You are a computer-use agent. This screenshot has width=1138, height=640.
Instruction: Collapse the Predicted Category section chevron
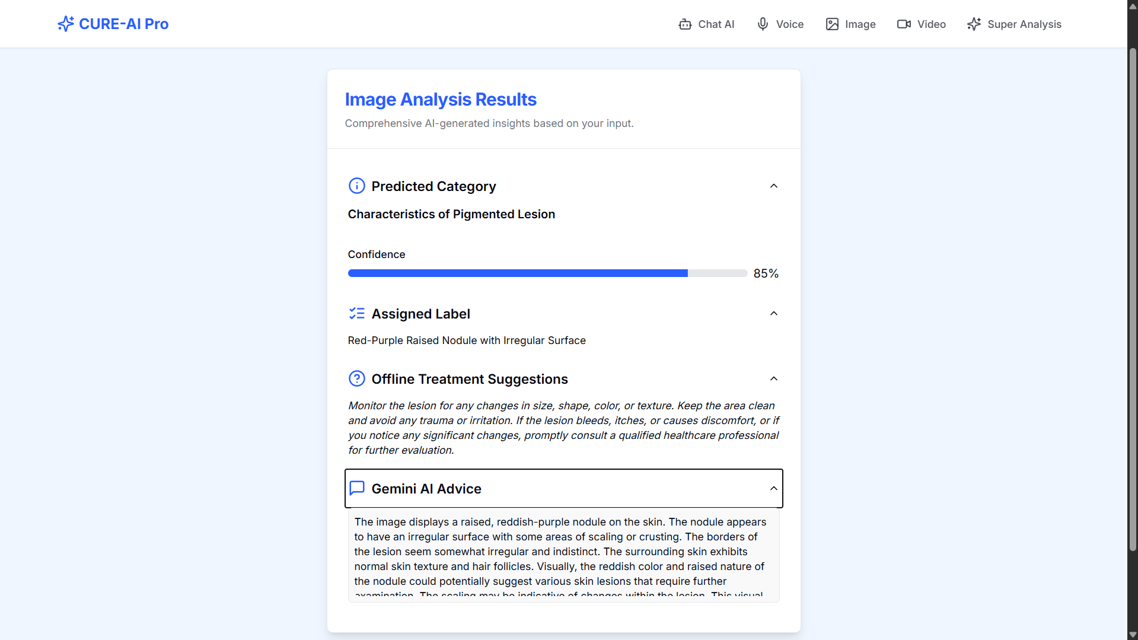click(x=773, y=186)
